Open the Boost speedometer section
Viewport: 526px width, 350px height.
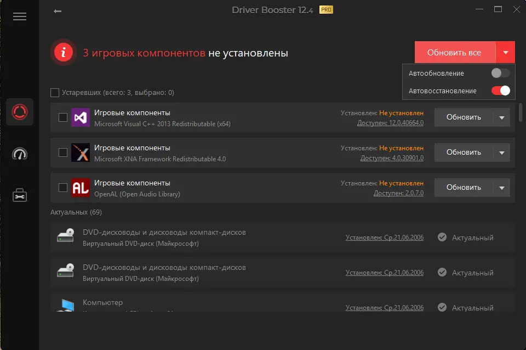click(20, 154)
